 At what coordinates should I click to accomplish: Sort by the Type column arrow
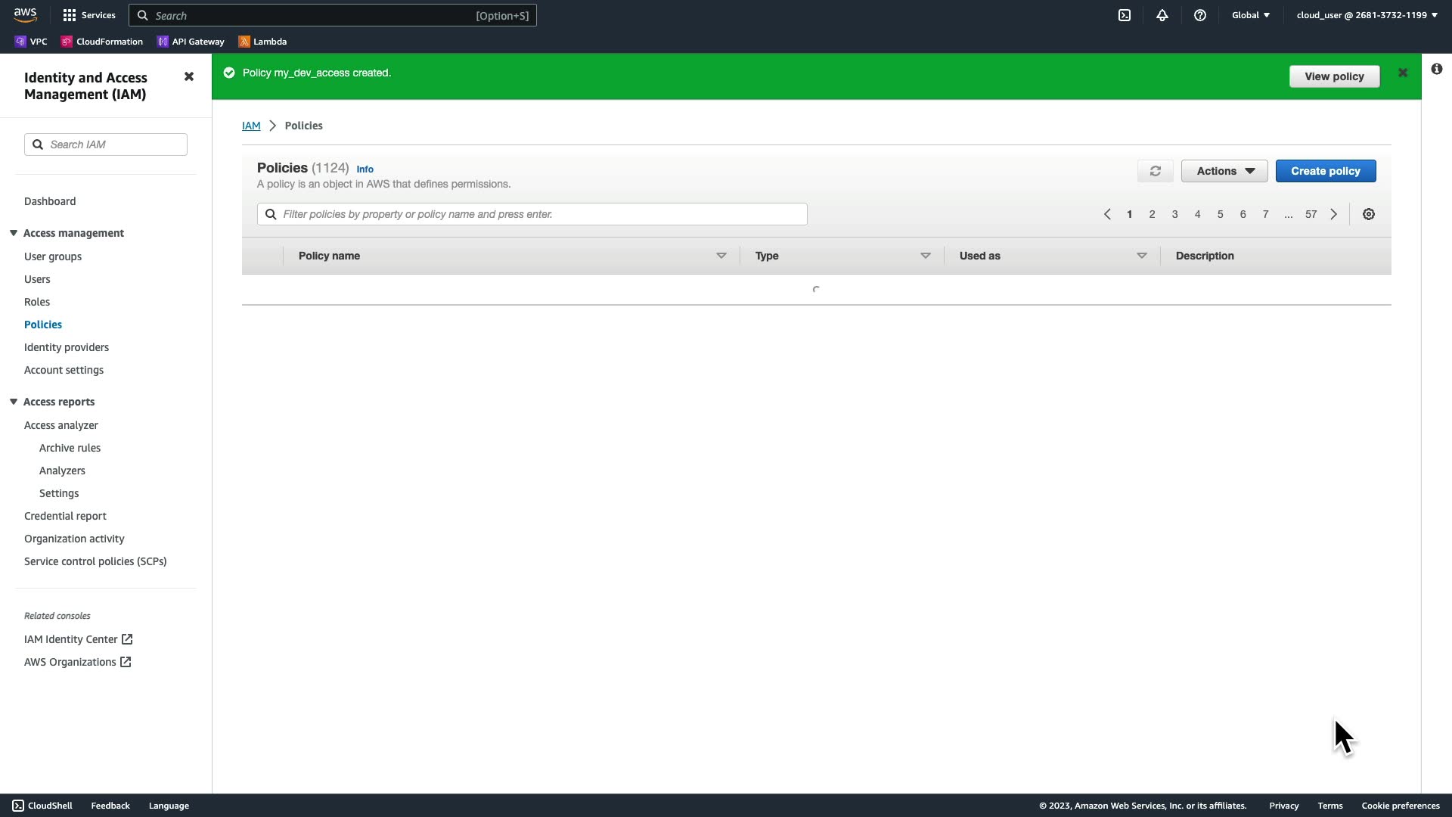click(925, 256)
